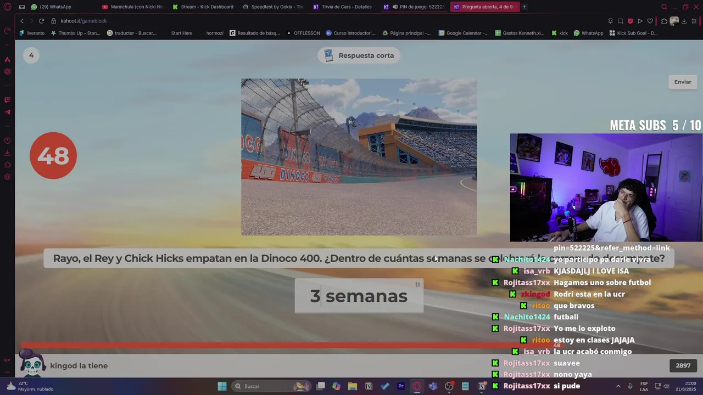Image resolution: width=703 pixels, height=395 pixels.
Task: Click the taskbar Buscar search box
Action: click(271, 386)
